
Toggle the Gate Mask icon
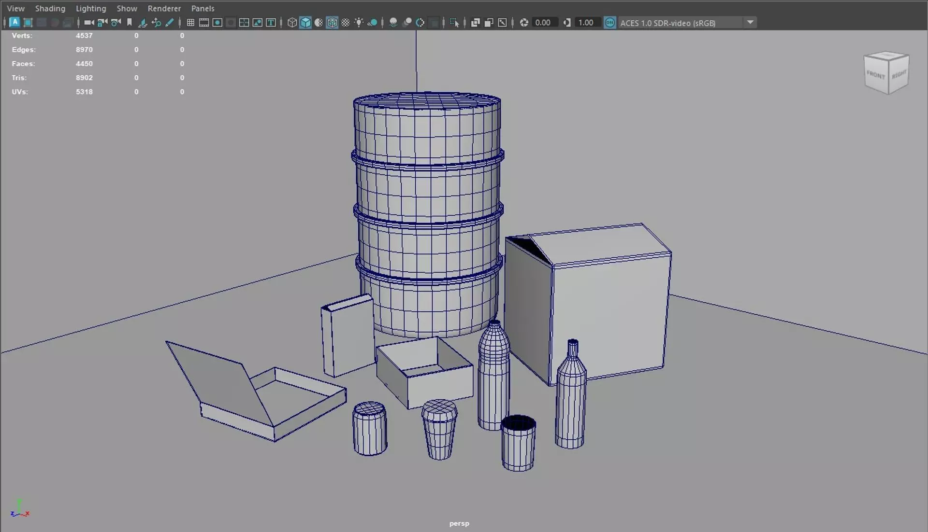pyautogui.click(x=231, y=22)
